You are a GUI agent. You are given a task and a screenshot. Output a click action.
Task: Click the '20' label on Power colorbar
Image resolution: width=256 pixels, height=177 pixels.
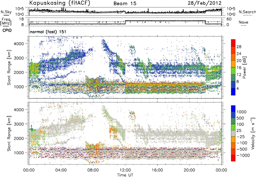[239, 61]
